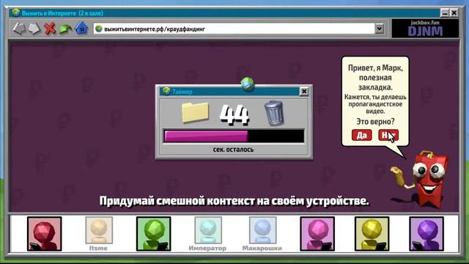Click the 44 seconds countdown number
Viewport: 469px width, 264px height.
234,114
